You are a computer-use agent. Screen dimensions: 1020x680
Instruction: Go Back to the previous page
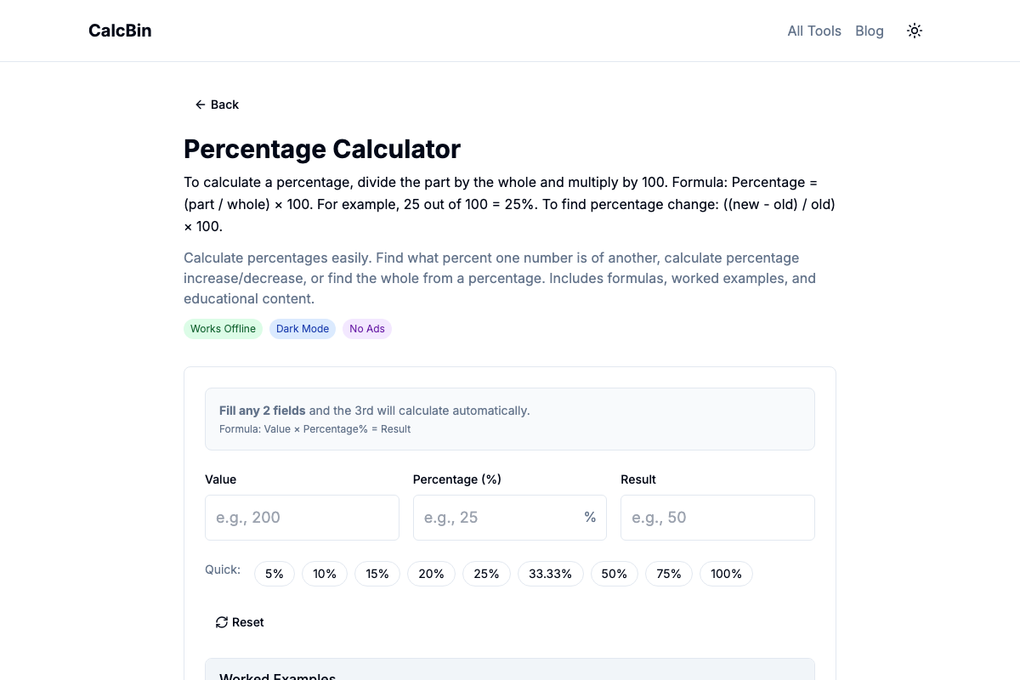(x=217, y=104)
